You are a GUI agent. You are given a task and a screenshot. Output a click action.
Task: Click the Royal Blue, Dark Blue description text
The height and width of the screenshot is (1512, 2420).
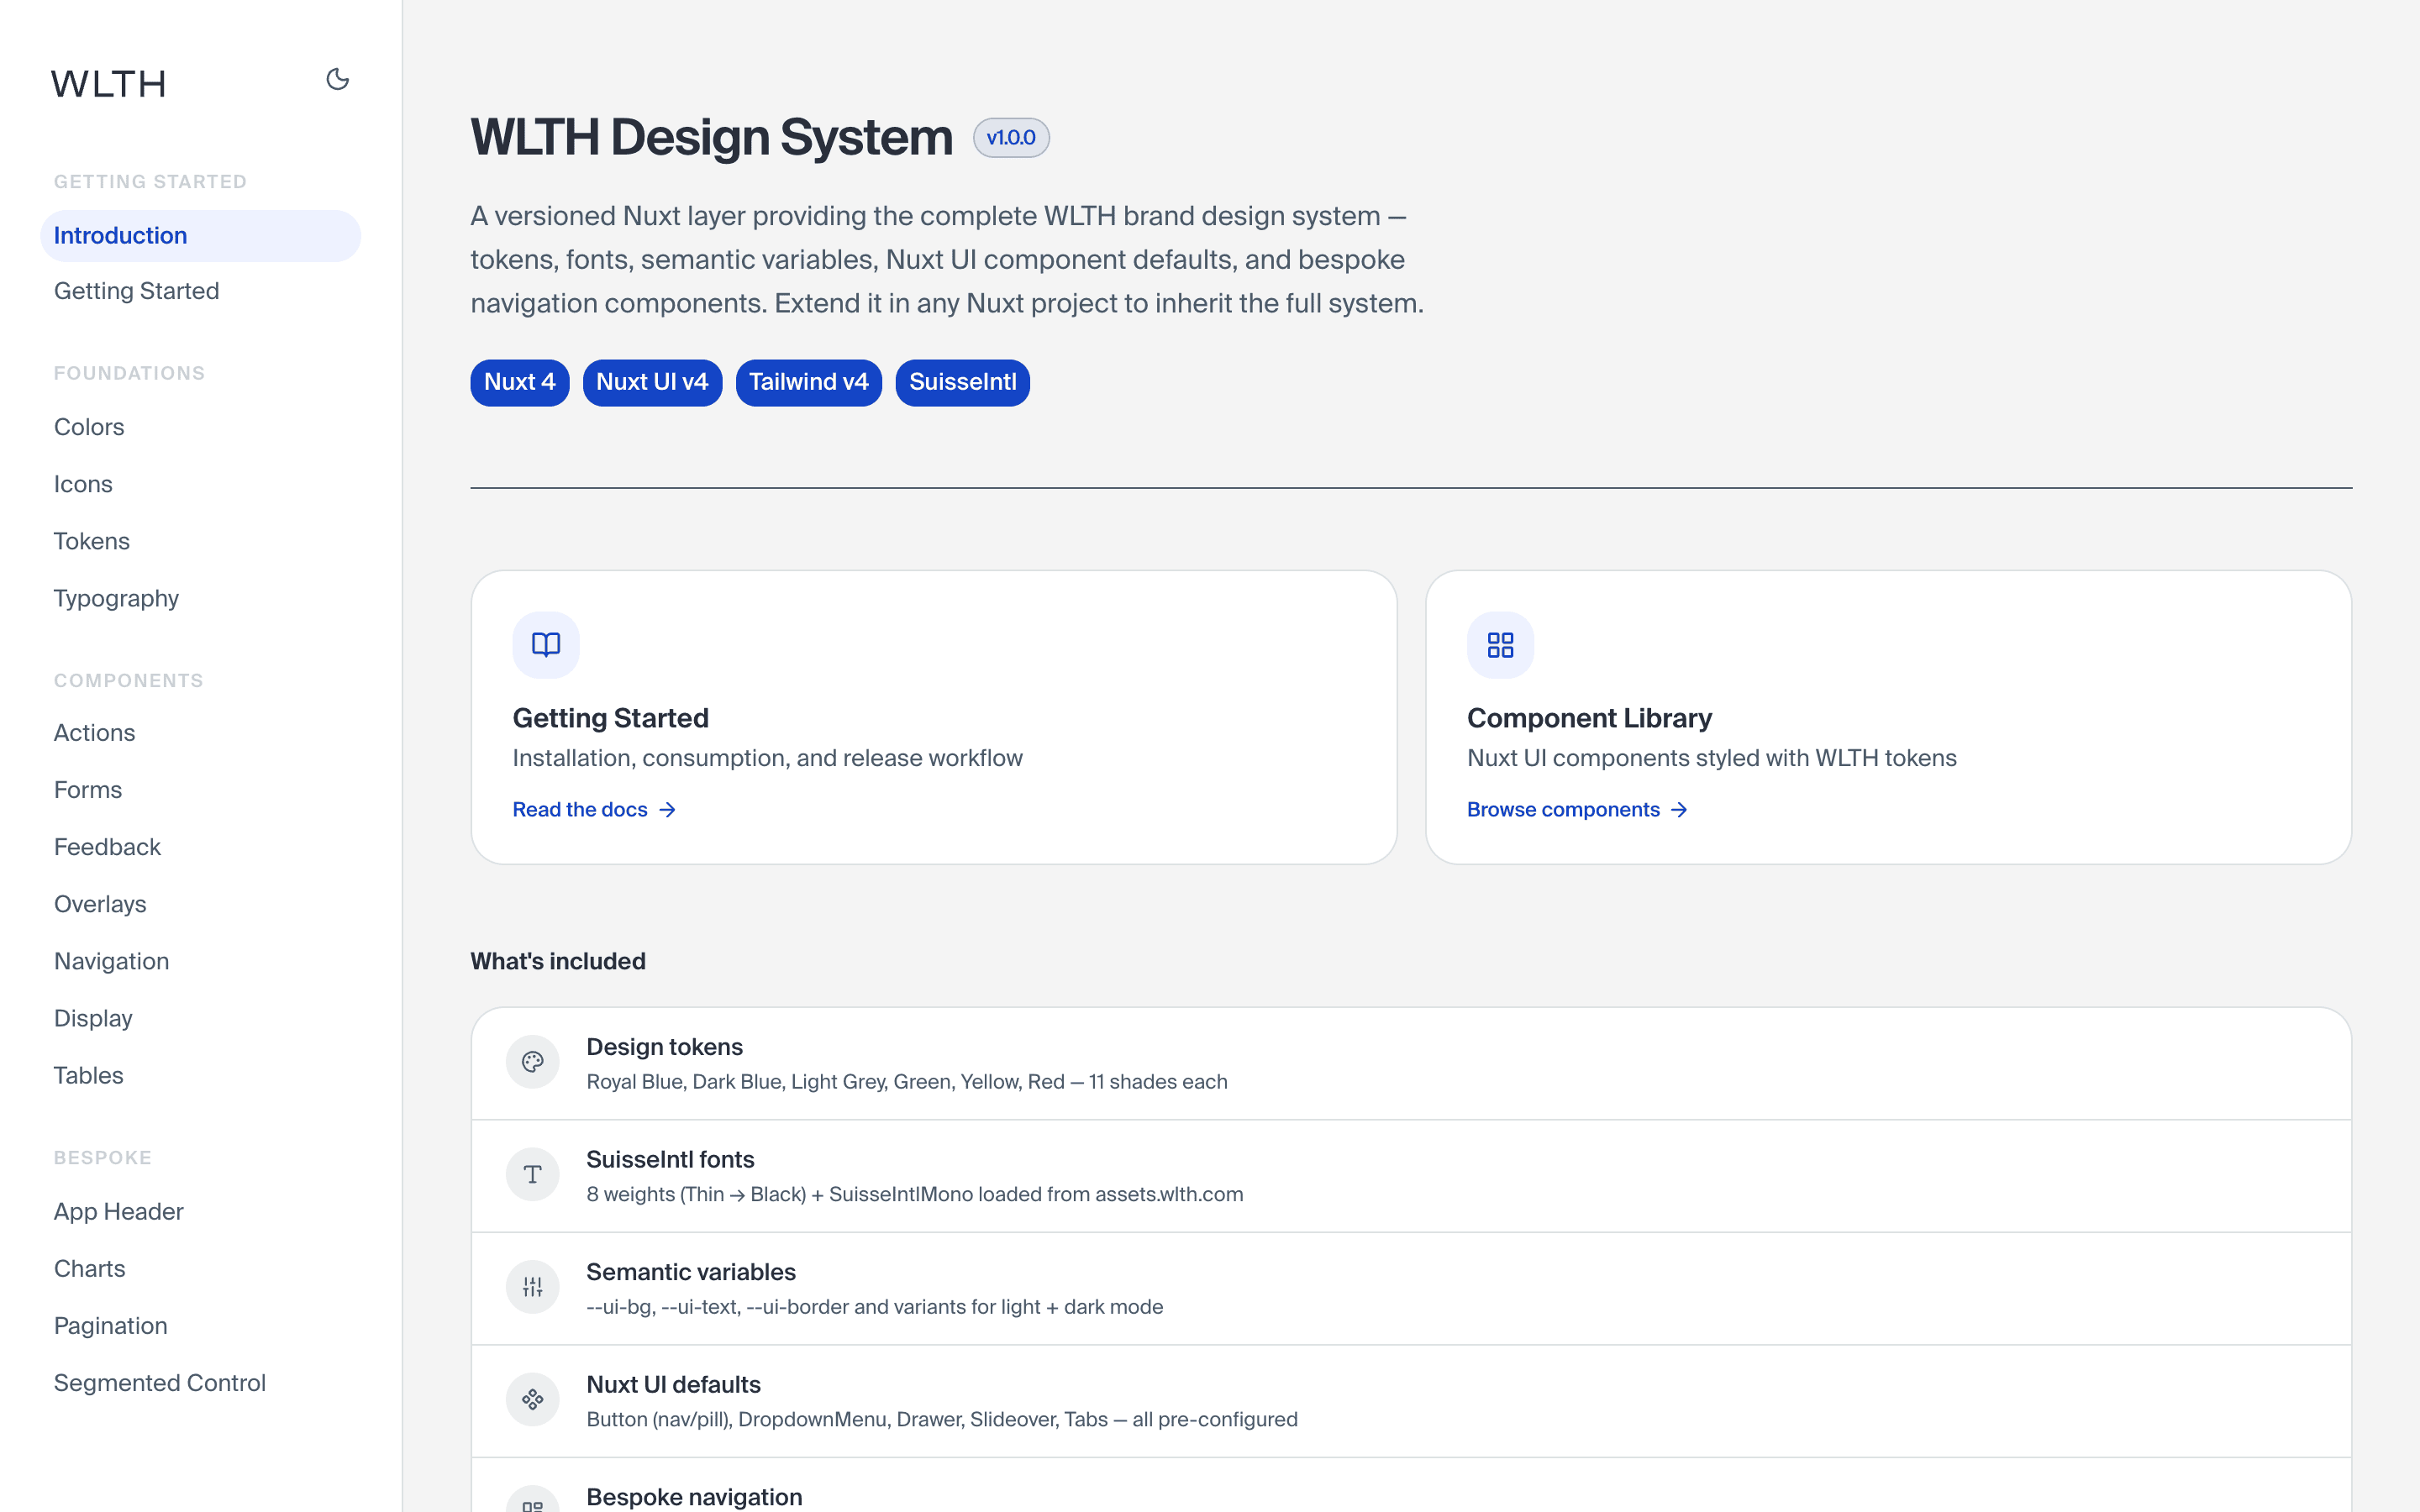click(x=907, y=1082)
